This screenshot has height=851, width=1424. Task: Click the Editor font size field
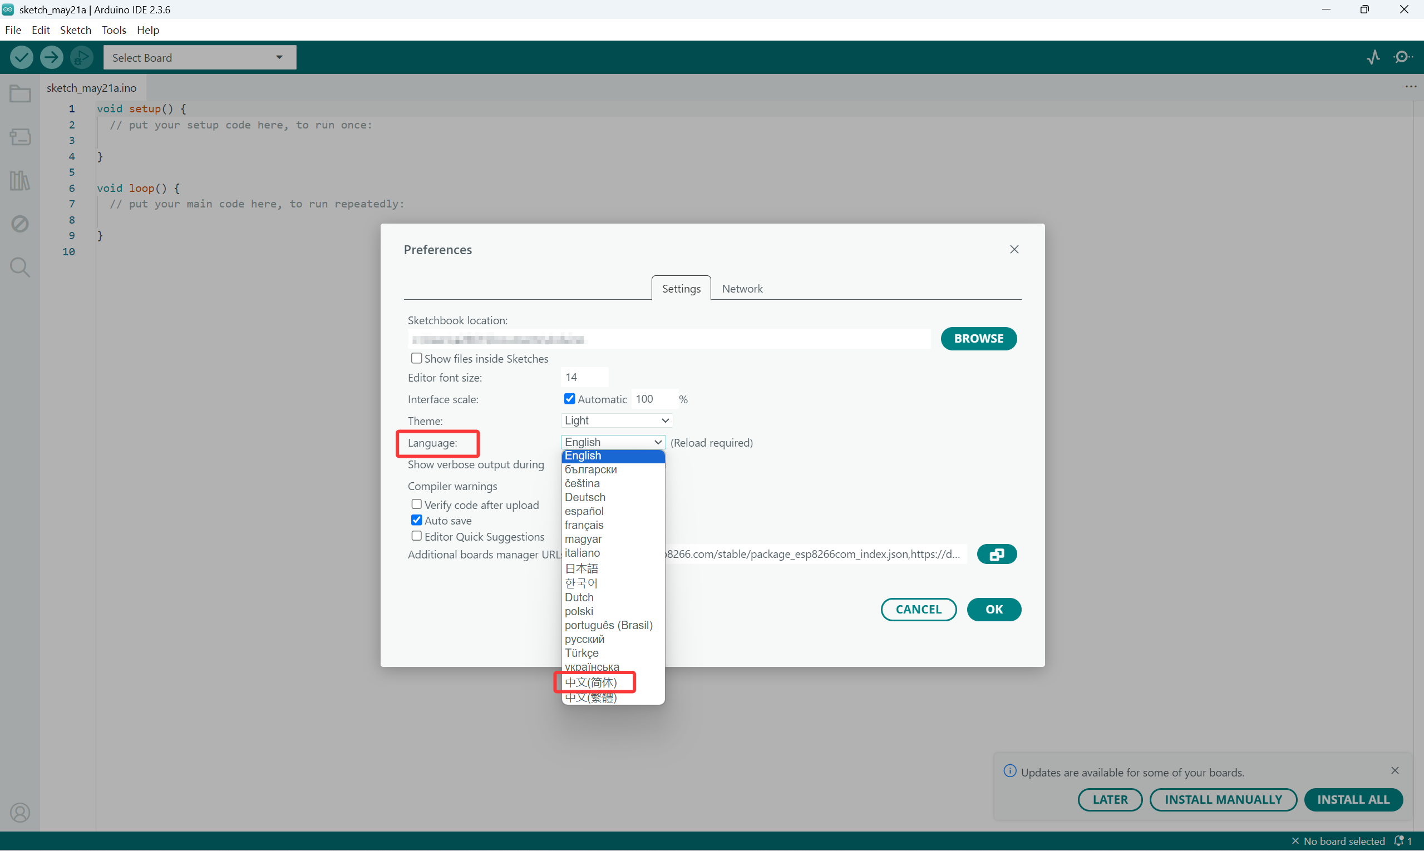[584, 377]
